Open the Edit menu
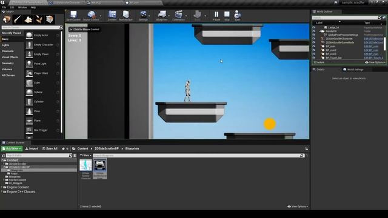The width and height of the screenshot is (388, 218). (x=12, y=7)
